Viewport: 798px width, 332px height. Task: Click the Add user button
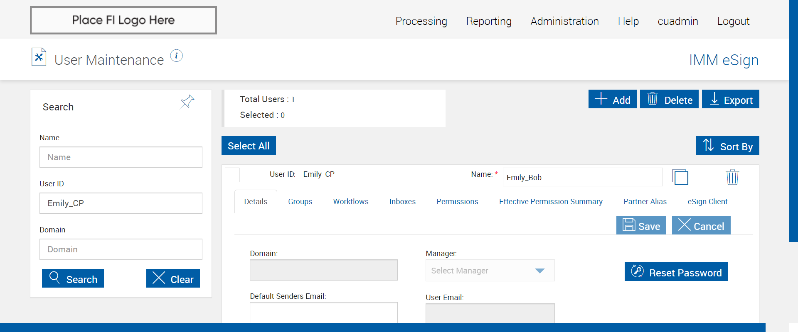tap(612, 99)
